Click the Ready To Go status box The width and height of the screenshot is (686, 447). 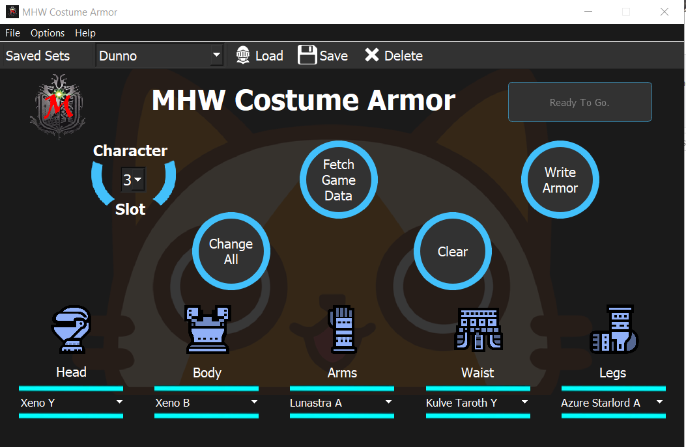pyautogui.click(x=580, y=102)
